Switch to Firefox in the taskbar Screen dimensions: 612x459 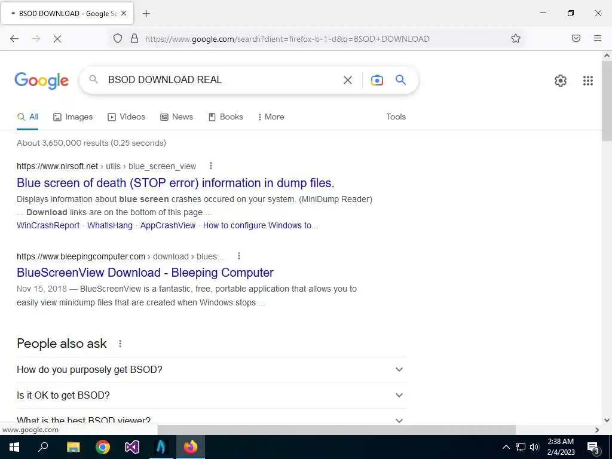click(x=191, y=447)
